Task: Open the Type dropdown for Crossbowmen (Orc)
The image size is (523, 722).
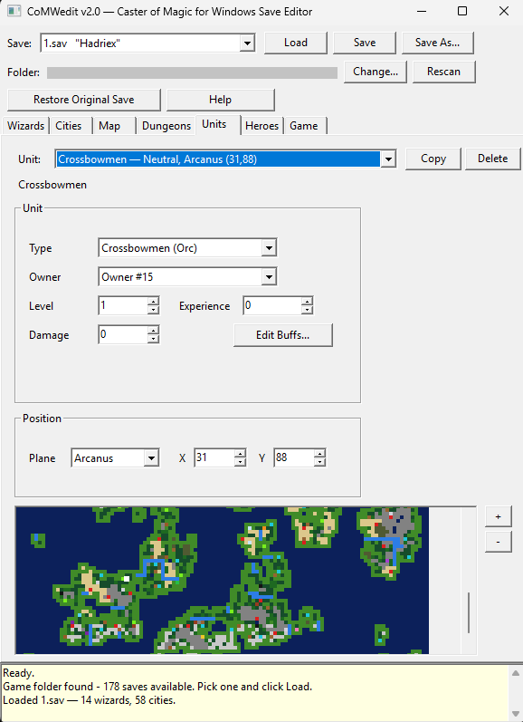Action: [269, 248]
